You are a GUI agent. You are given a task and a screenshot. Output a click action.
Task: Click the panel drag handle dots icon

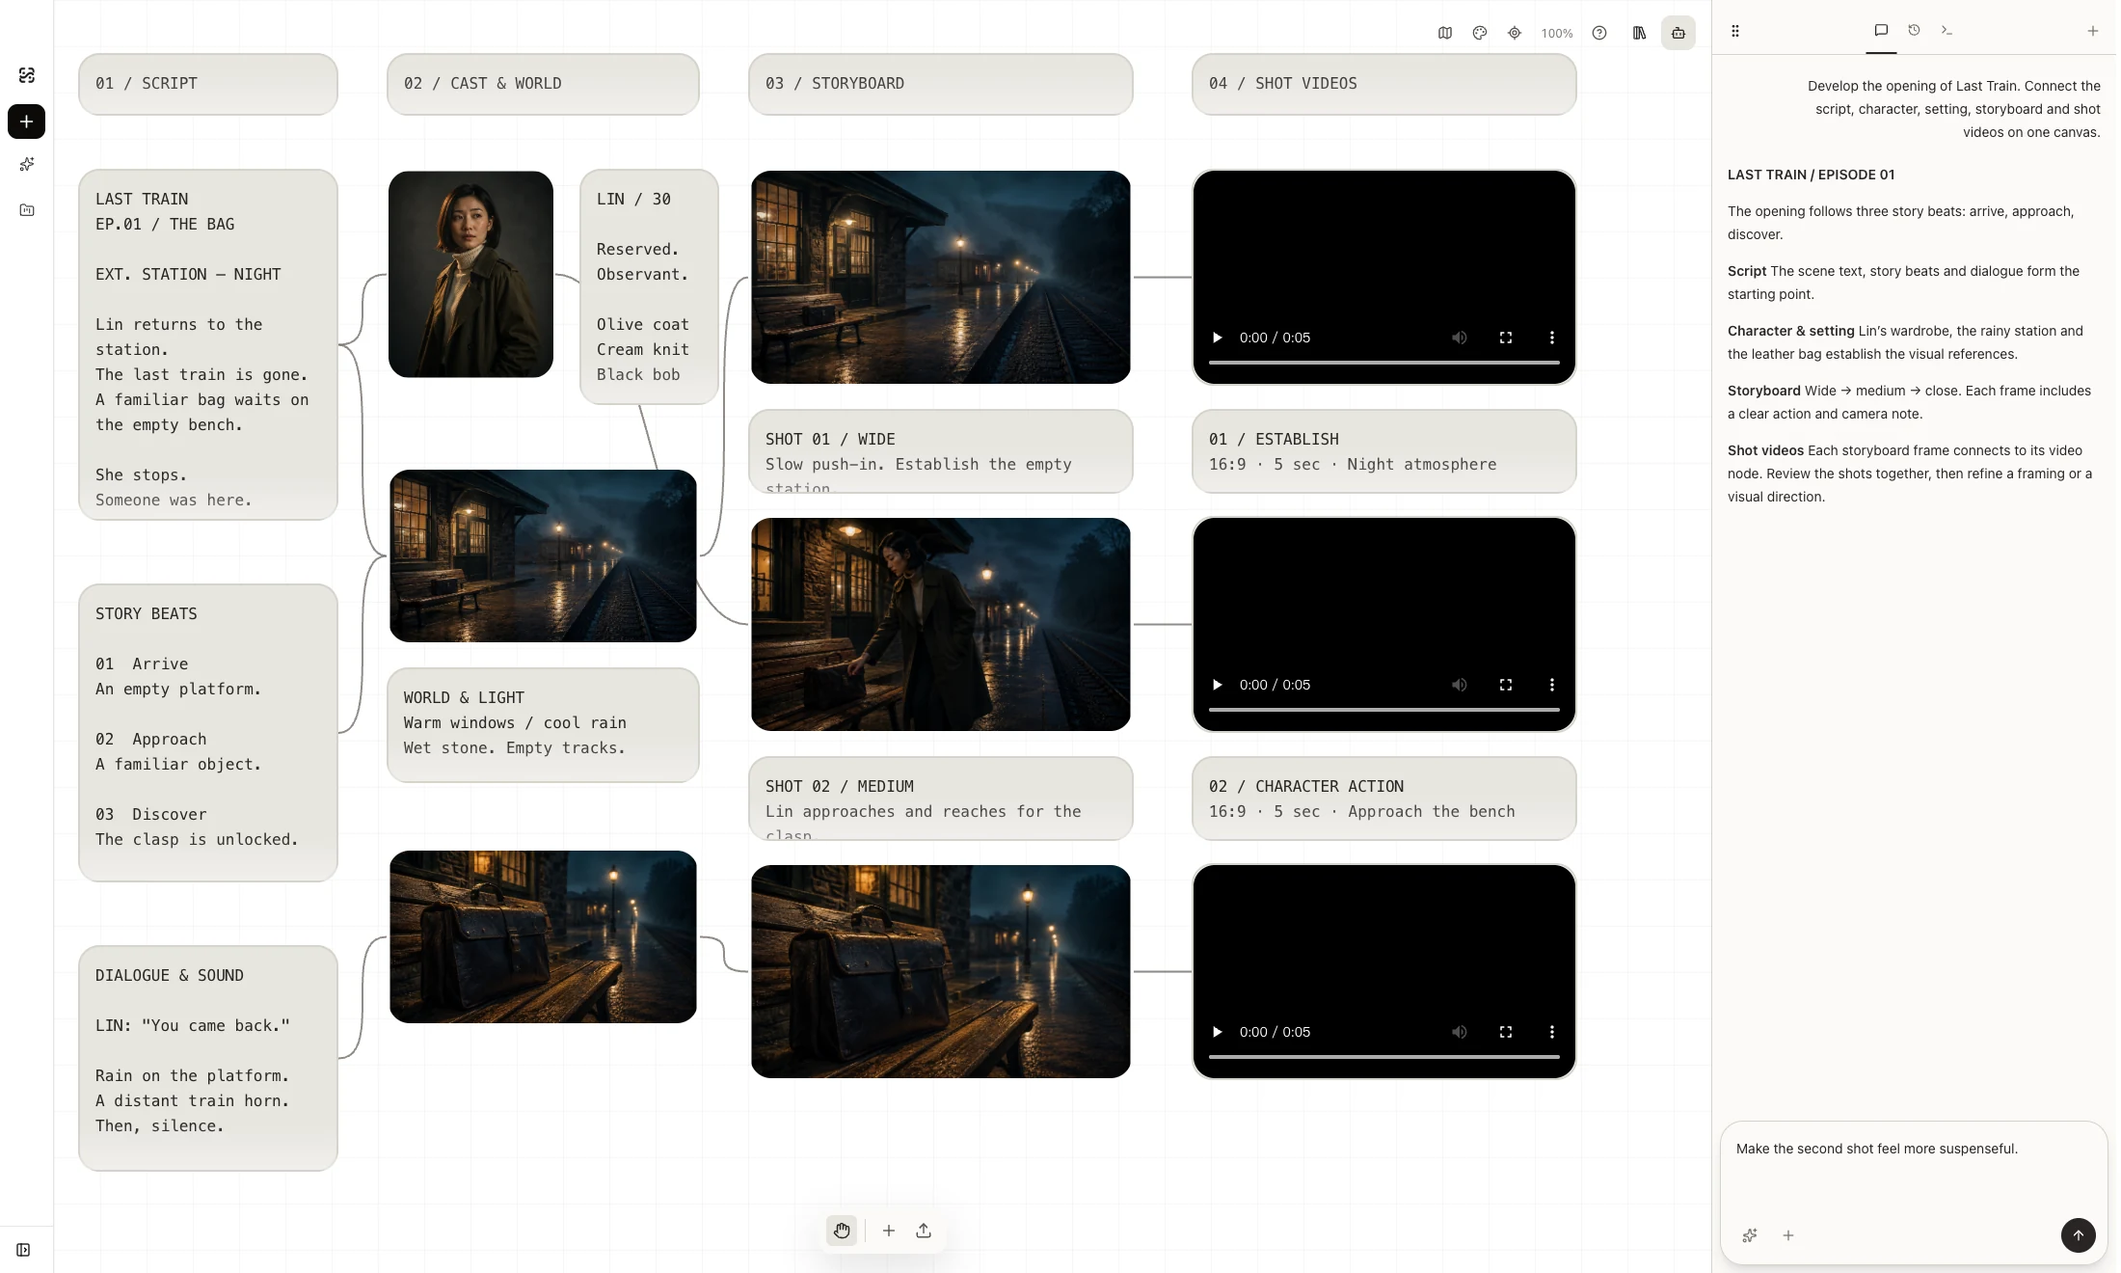pyautogui.click(x=1735, y=31)
